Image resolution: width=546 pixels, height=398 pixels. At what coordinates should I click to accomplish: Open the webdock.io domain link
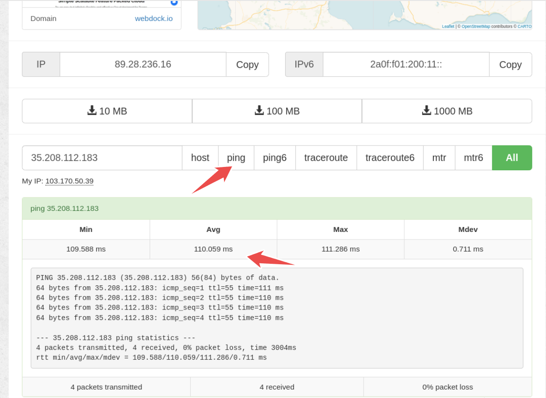point(154,19)
